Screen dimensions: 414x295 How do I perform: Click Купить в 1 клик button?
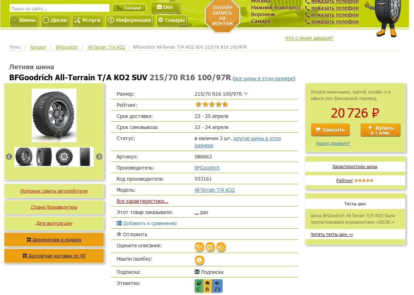tap(381, 130)
